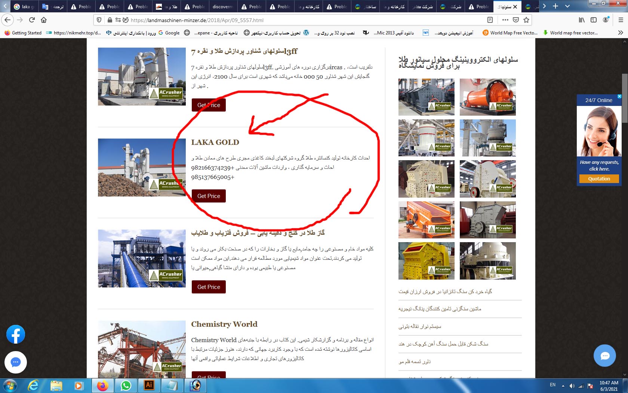Open tracking protection shield info

(x=99, y=20)
